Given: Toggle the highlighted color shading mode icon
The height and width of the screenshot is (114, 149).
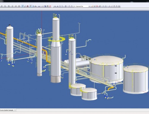Looking at the screenshot, I should pos(31,6).
